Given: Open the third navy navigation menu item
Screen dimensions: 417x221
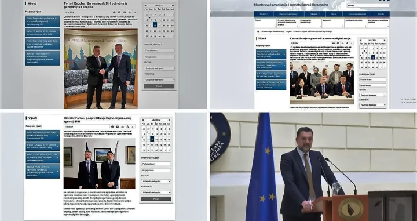Looking at the screenshot, I should [315, 14].
